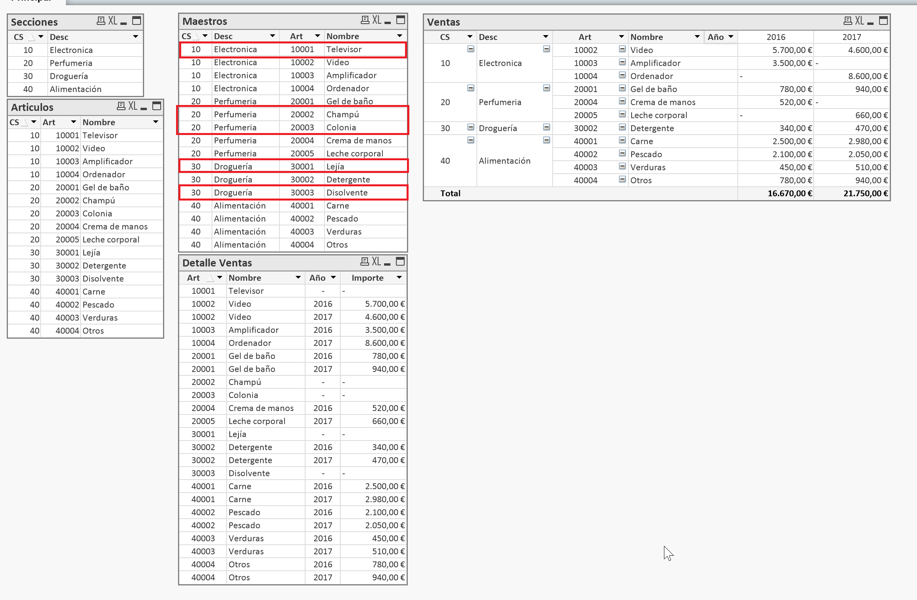Export Articulos table to Excel
This screenshot has width=917, height=600.
coord(133,106)
